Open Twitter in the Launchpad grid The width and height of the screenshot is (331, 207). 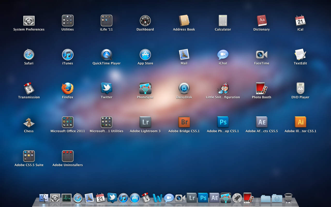click(x=107, y=88)
